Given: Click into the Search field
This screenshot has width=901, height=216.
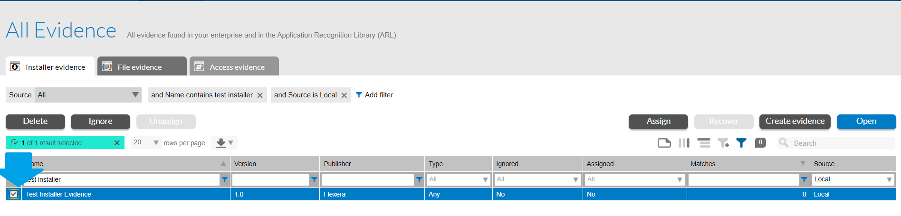Looking at the screenshot, I should (843, 143).
